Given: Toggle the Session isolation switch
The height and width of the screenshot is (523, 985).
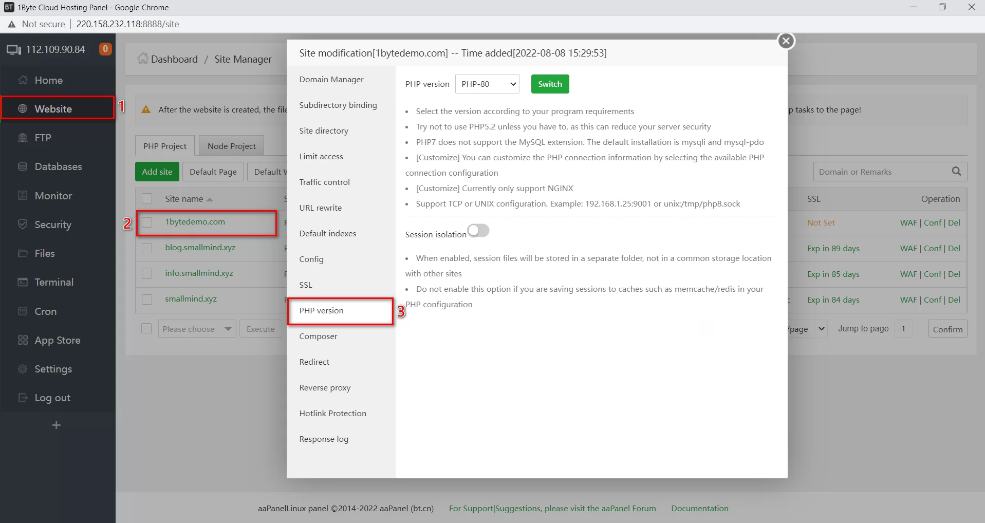Looking at the screenshot, I should pyautogui.click(x=478, y=231).
